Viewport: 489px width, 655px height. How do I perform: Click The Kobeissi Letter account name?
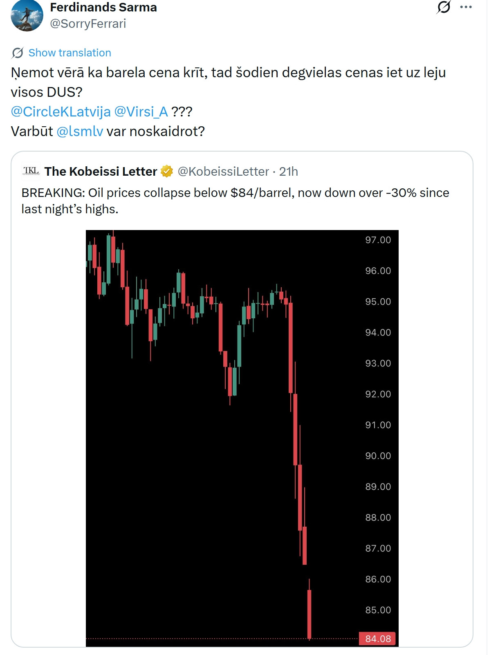pyautogui.click(x=101, y=171)
